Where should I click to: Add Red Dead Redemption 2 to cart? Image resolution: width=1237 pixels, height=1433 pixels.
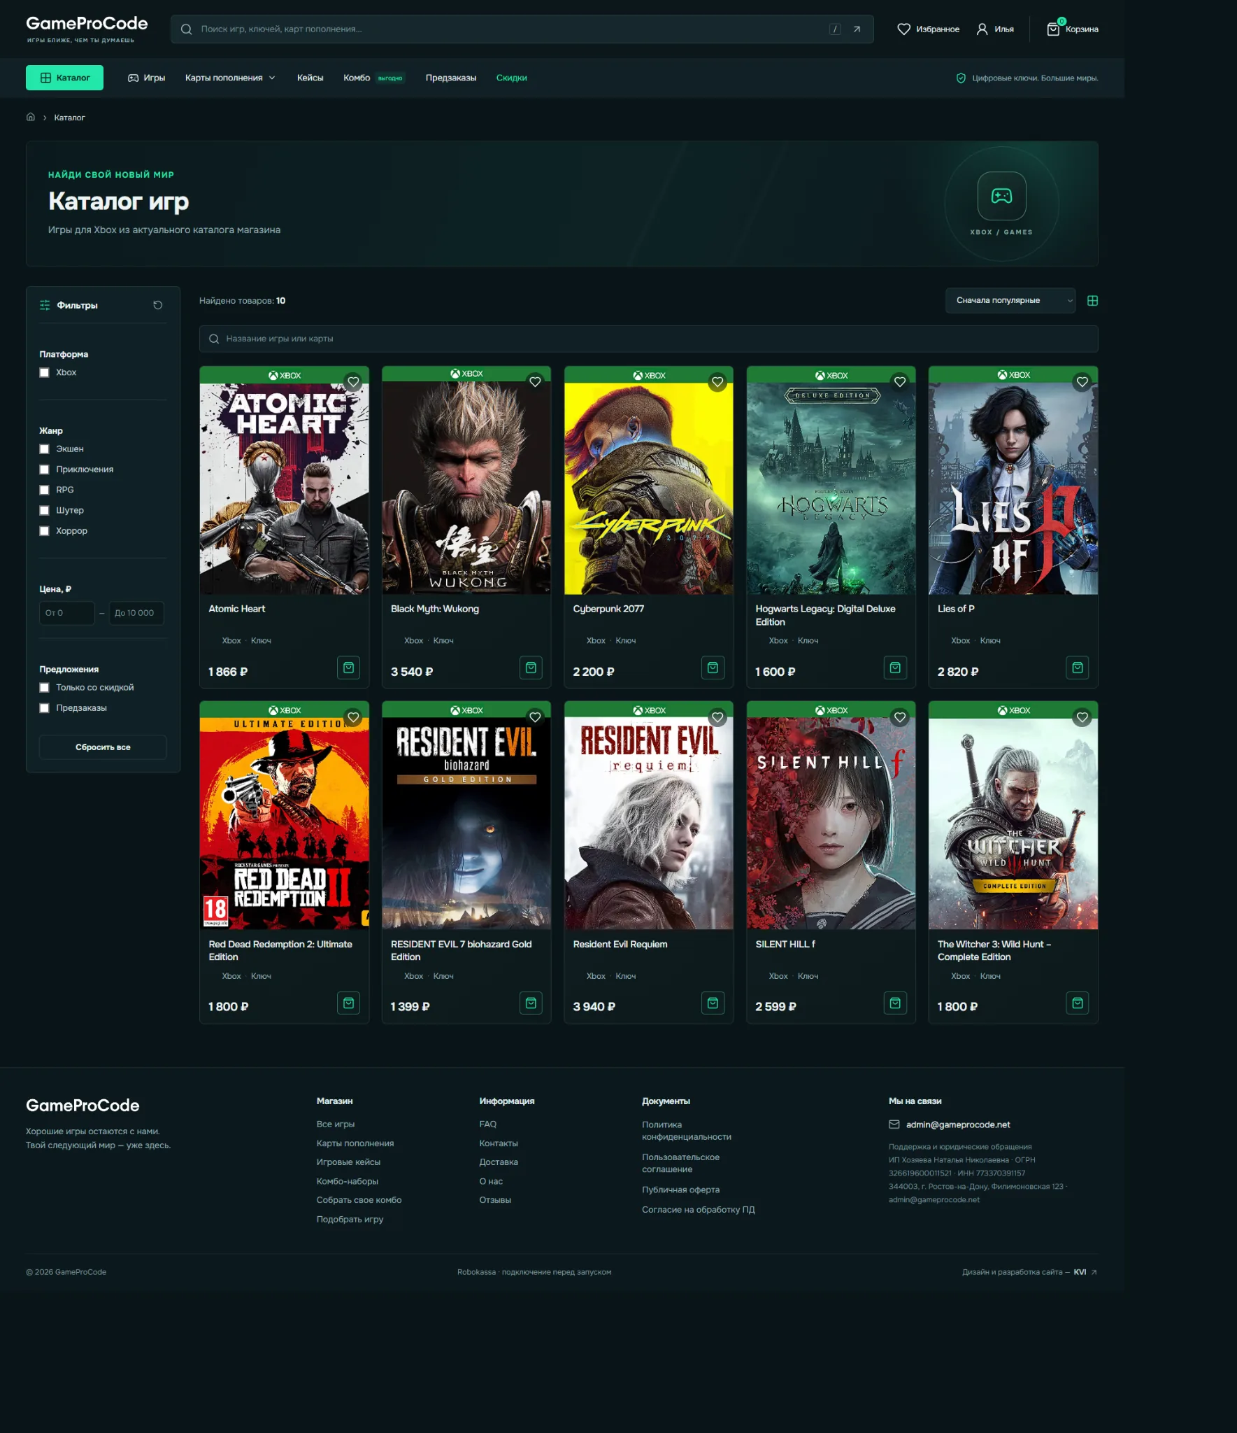(x=348, y=1003)
